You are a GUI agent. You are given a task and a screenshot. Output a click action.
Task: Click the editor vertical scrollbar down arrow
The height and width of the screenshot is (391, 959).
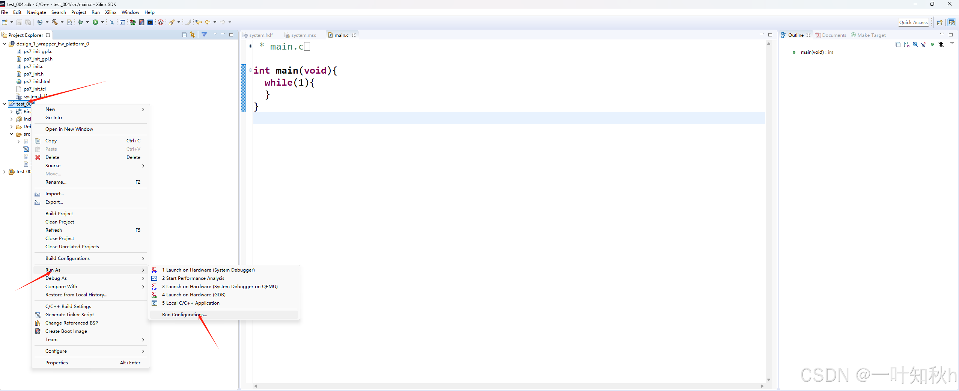(768, 379)
